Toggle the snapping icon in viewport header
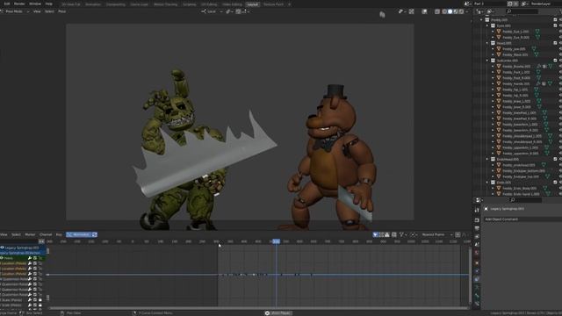 pos(238,11)
